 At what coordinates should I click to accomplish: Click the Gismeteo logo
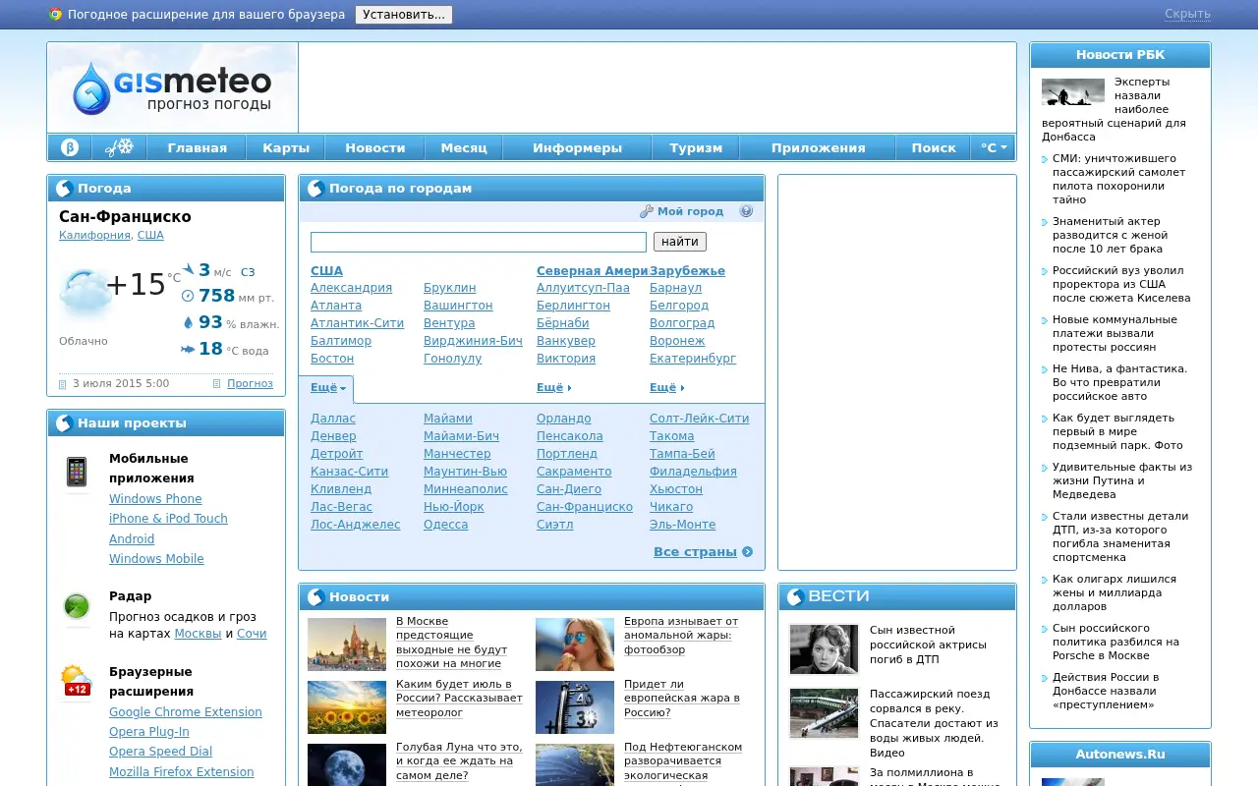172,87
